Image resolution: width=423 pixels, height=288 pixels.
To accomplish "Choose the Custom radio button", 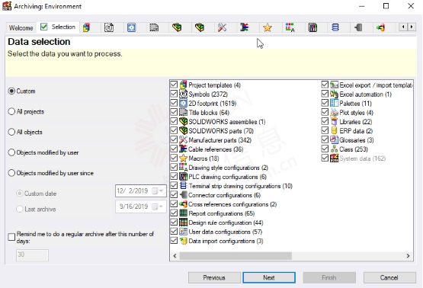I will click(11, 91).
